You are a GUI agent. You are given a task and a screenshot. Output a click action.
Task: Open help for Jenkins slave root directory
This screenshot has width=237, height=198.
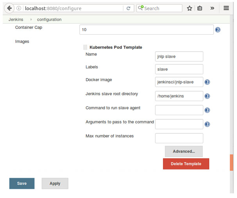[x=207, y=96]
